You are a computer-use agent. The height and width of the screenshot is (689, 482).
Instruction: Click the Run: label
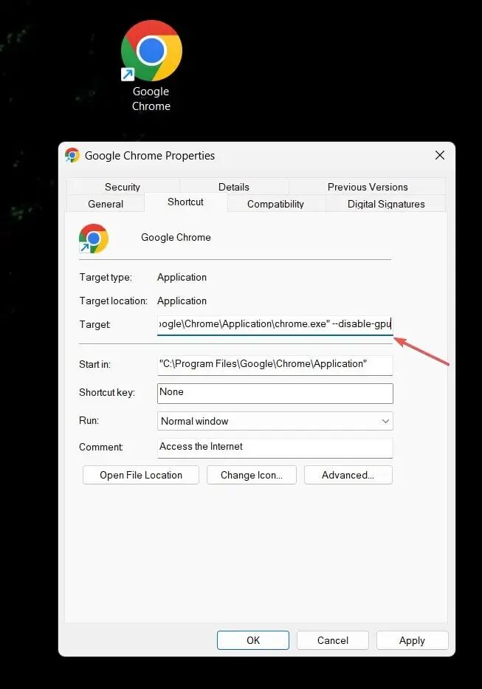tap(89, 420)
